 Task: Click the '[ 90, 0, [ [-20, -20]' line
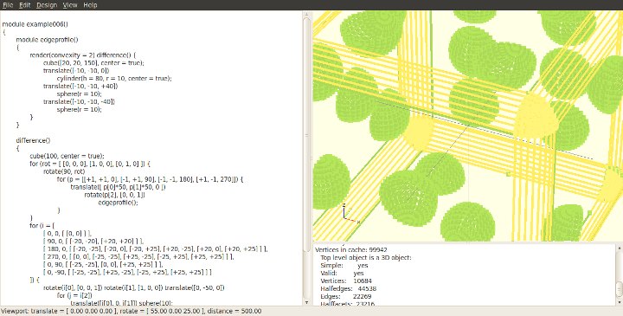coord(93,241)
